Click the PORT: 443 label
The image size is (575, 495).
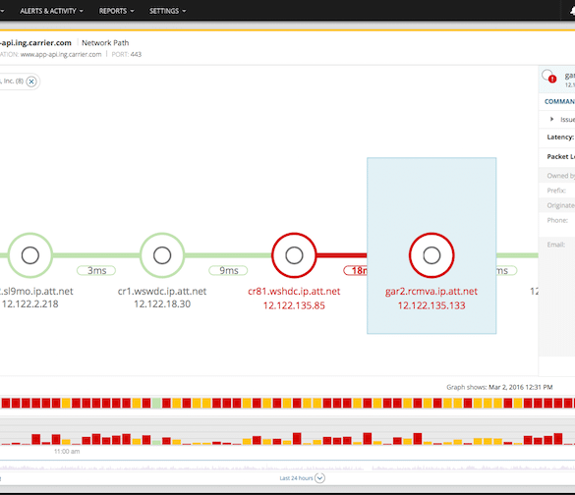click(x=127, y=55)
